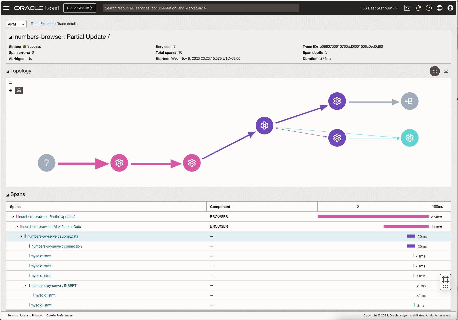Toggle the gear spans filter in topology toolbar
The image size is (458, 320).
19,90
